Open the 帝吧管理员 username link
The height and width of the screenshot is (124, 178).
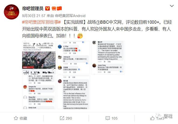tap(33, 9)
